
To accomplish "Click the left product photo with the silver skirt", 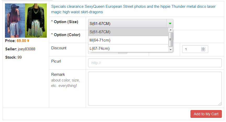I will click(15, 21).
